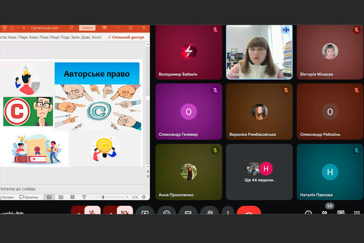This screenshot has width=364, height=243.
Task: Click the search magnifier in PowerPoint title bar
Action: click(71, 28)
